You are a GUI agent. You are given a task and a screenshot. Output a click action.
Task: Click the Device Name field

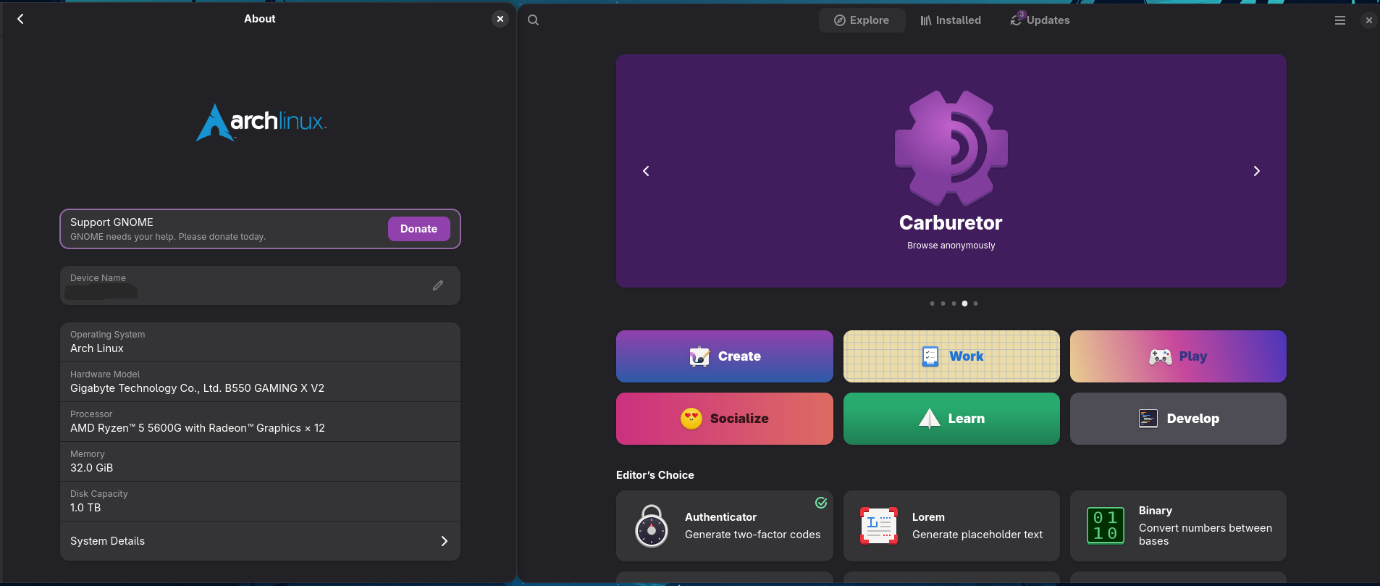coord(260,285)
